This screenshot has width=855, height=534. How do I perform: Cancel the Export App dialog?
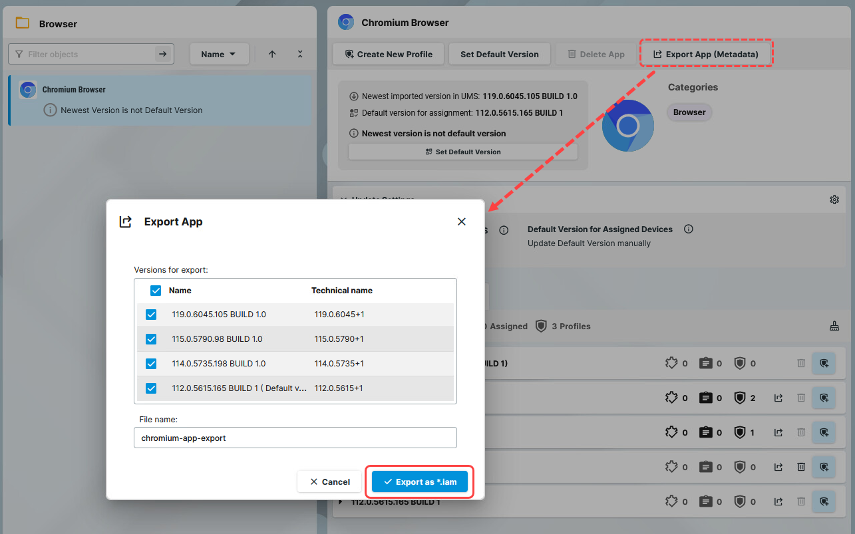tap(329, 481)
